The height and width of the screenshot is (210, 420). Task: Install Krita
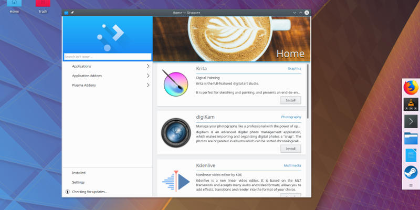291,100
